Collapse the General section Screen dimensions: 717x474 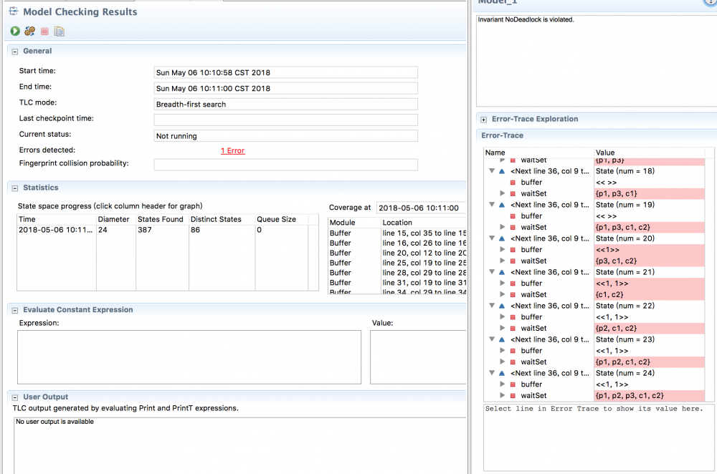15,52
